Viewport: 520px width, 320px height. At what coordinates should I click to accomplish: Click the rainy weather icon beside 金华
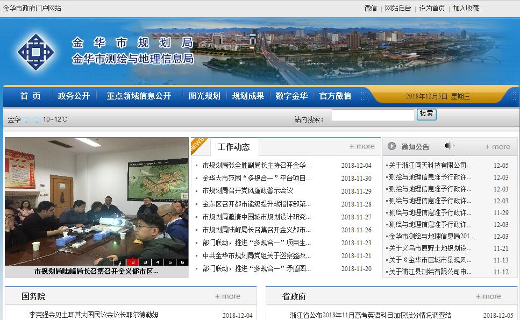pos(26,119)
